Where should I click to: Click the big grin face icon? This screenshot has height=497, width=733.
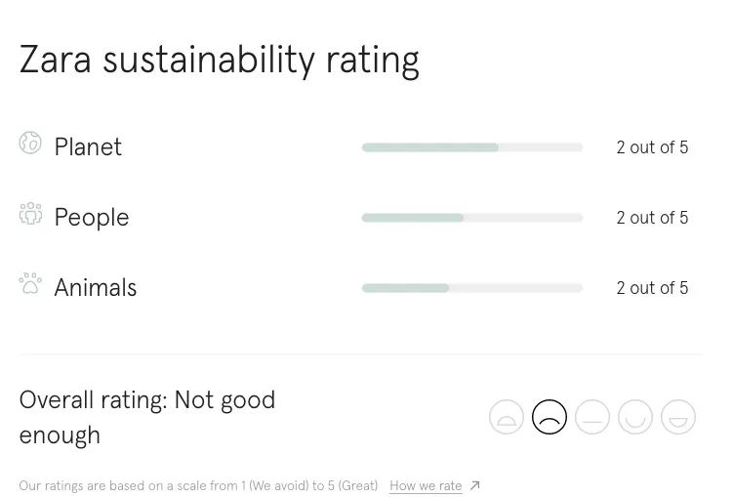click(x=678, y=417)
